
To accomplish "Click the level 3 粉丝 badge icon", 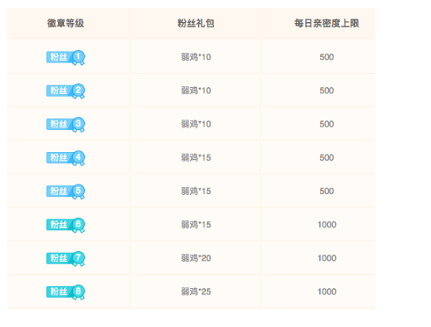I will (x=66, y=124).
